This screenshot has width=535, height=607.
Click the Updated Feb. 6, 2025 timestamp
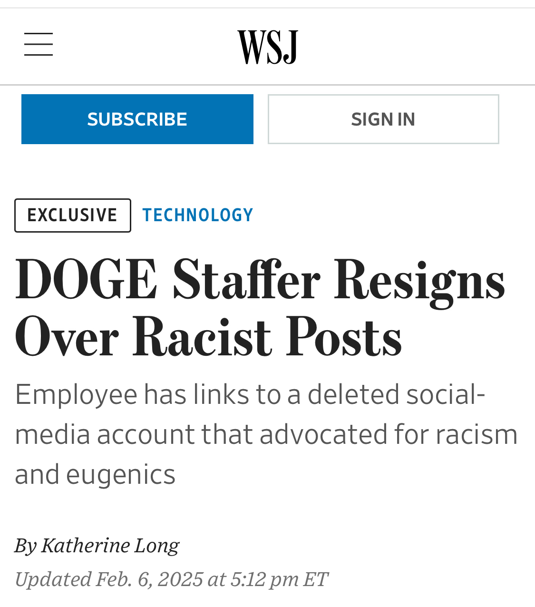[x=171, y=579]
